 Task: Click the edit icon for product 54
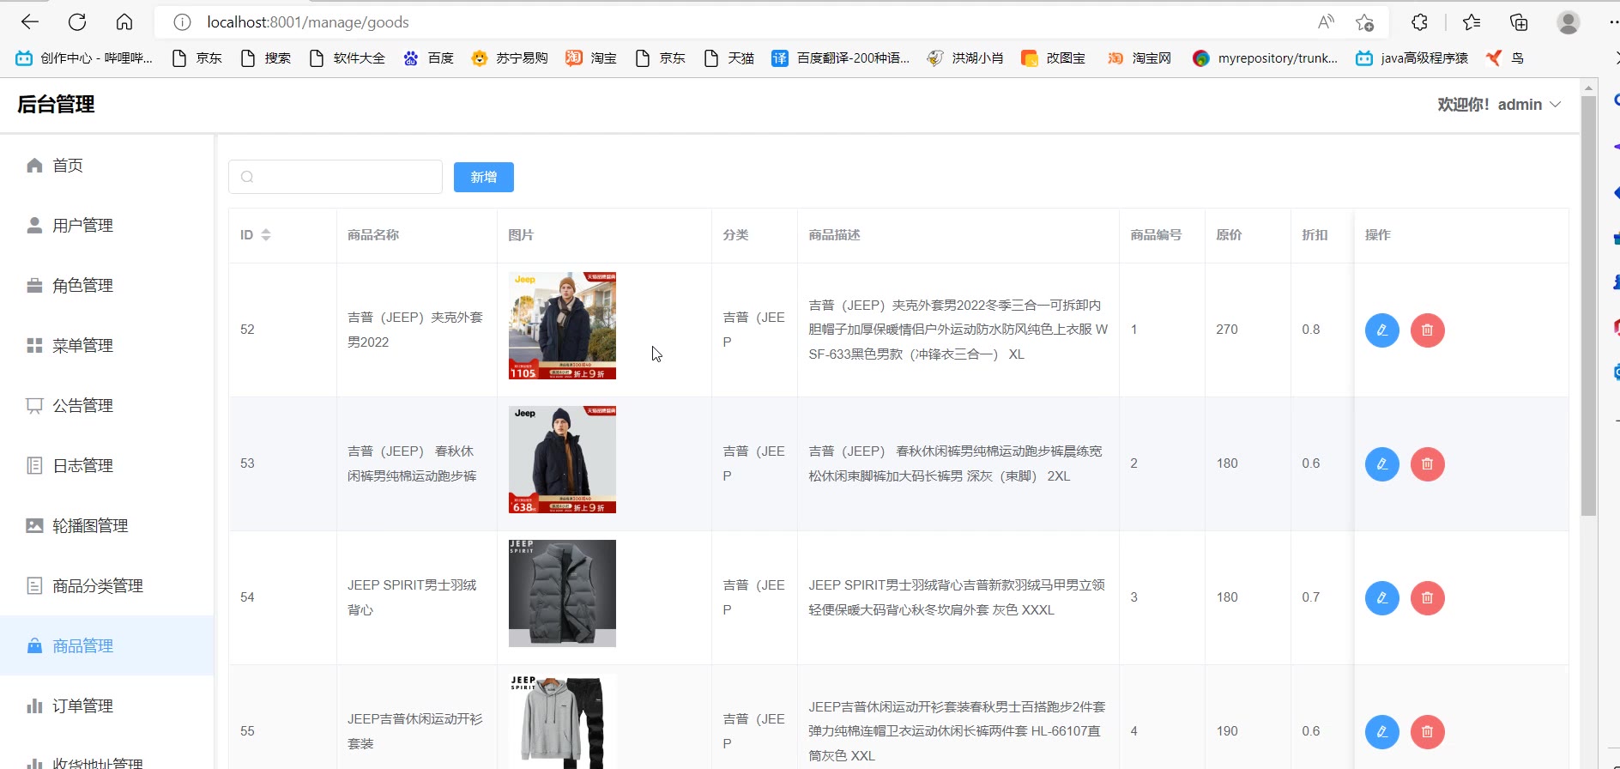1381,598
